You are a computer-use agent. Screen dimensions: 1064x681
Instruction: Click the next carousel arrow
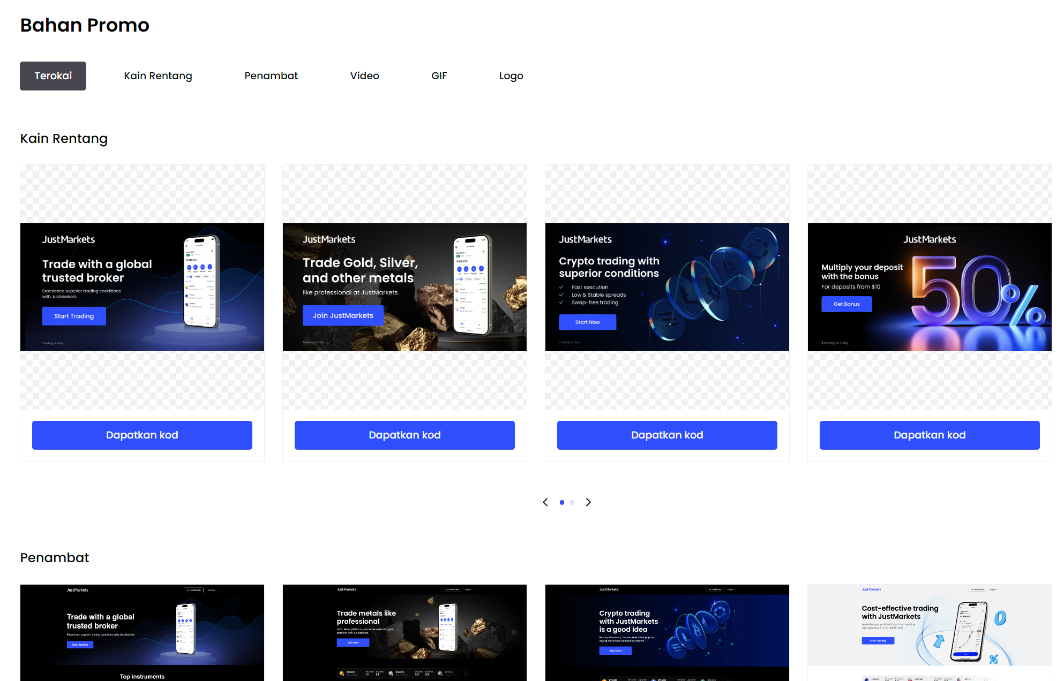click(588, 502)
